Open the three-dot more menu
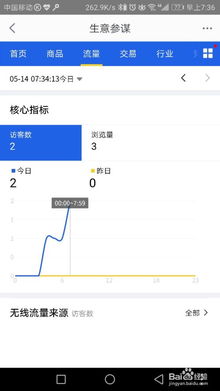The height and width of the screenshot is (391, 220). [207, 29]
